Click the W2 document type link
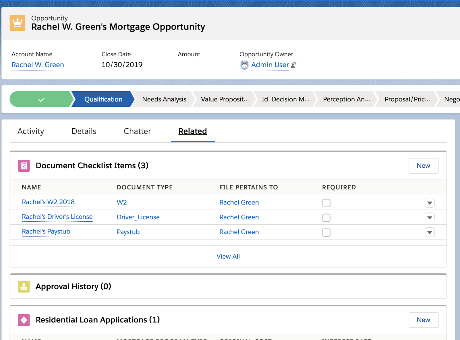Viewport: 460px width, 340px height. click(x=122, y=202)
